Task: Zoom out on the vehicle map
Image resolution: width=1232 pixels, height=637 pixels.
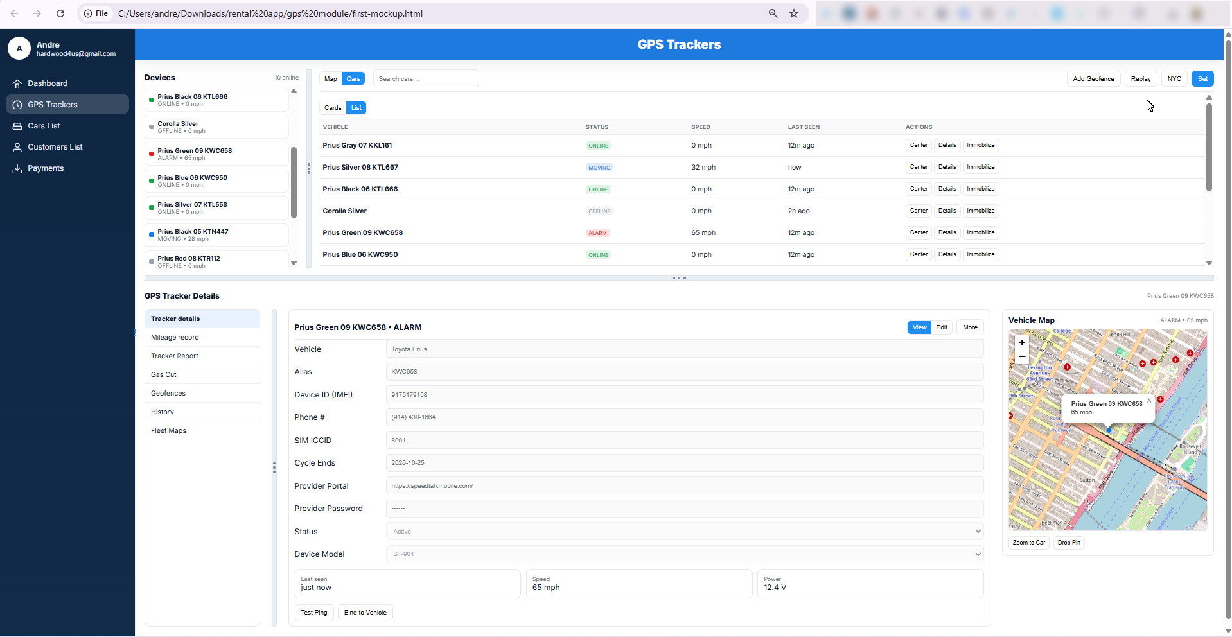Action: (1021, 357)
